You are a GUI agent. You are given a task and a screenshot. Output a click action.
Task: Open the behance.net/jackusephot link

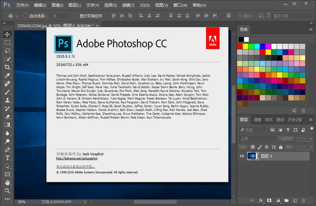77,159
